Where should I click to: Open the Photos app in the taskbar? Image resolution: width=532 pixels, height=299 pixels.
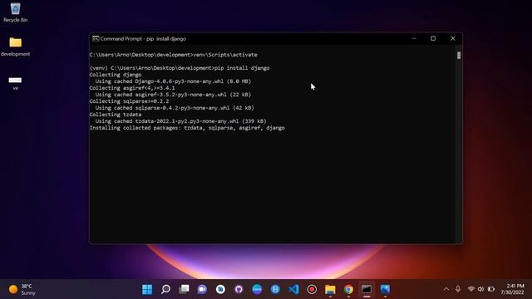[x=385, y=289]
